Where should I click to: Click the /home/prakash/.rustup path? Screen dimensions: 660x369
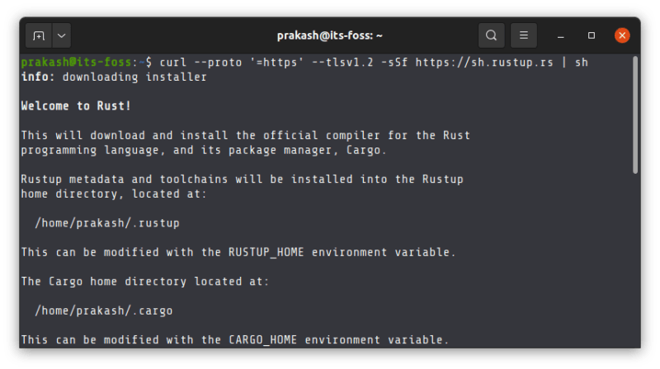coord(107,222)
